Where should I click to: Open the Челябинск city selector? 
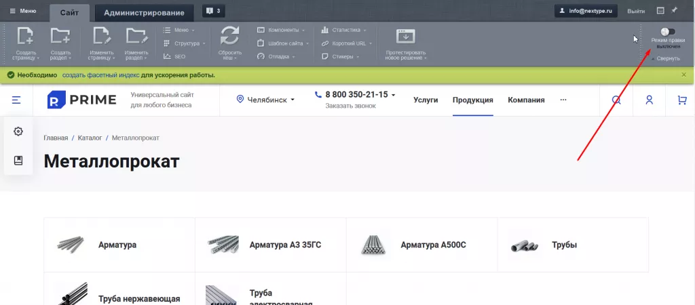coord(265,100)
